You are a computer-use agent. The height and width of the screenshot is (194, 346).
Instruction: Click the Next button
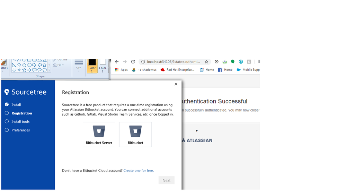(x=166, y=180)
